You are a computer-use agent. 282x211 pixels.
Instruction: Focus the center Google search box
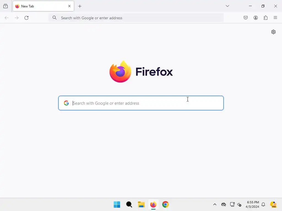(141, 103)
